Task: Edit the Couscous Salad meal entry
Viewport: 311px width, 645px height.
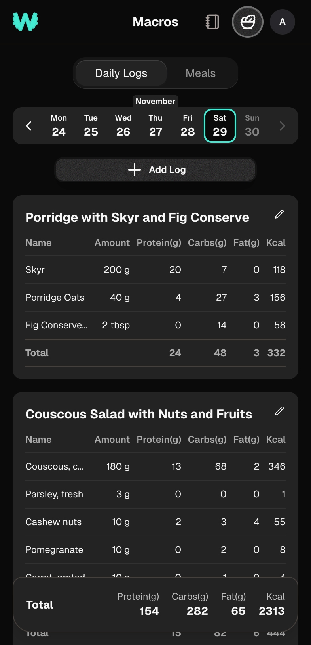Action: tap(279, 411)
